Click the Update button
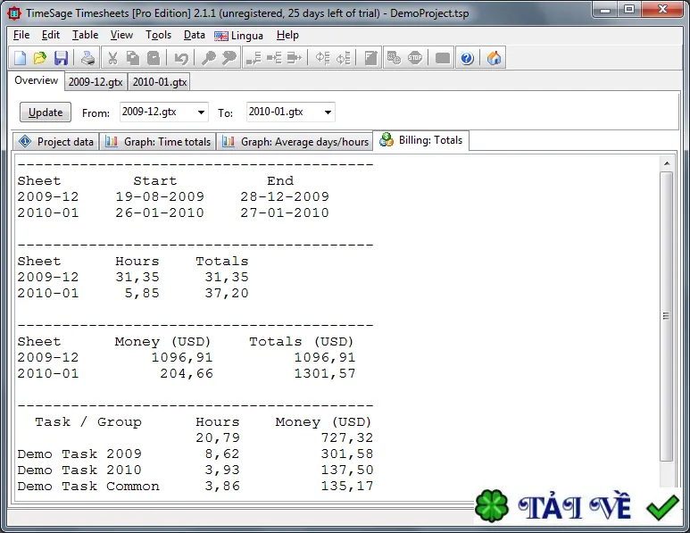This screenshot has width=690, height=533. pyautogui.click(x=46, y=112)
